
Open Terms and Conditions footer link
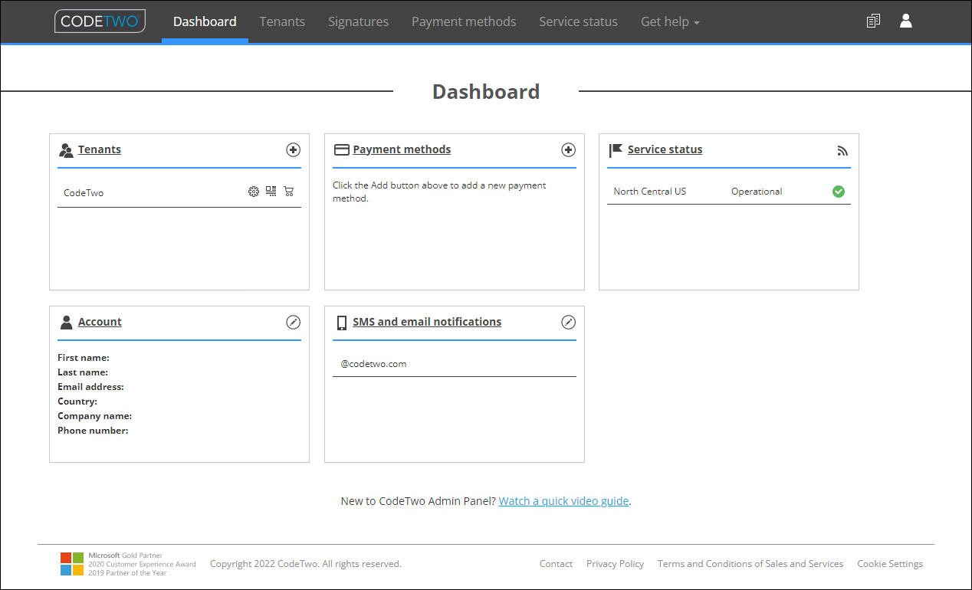(750, 564)
